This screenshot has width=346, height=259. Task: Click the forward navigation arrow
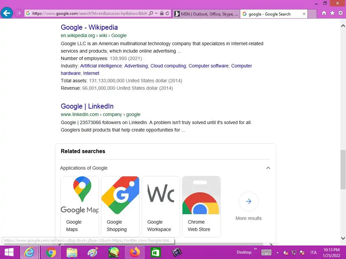(19, 13)
